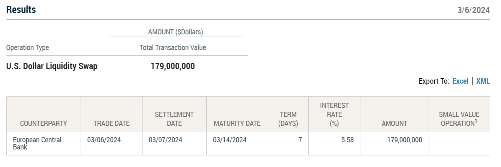Select the 03/14/2024 maturity date cell
The width and height of the screenshot is (501, 167).
229,140
